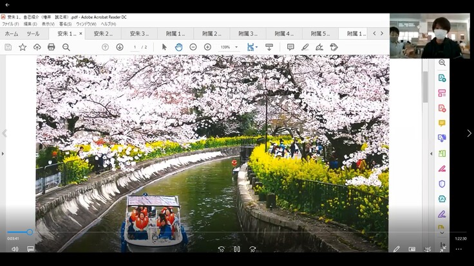Click the print icon in Acrobat toolbar
The height and width of the screenshot is (266, 474).
(x=52, y=47)
